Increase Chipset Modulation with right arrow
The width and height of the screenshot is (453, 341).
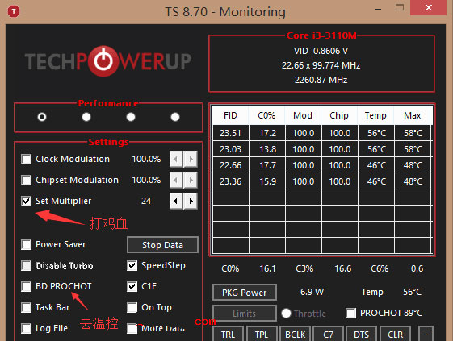[191, 180]
